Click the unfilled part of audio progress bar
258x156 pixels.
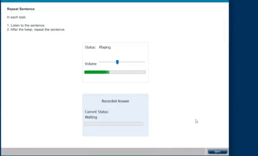coord(127,72)
